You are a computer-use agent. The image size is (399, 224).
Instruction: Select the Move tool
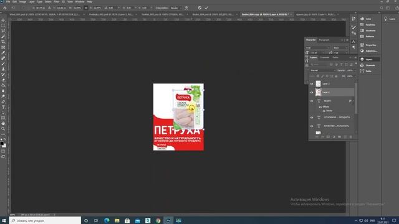[3, 20]
